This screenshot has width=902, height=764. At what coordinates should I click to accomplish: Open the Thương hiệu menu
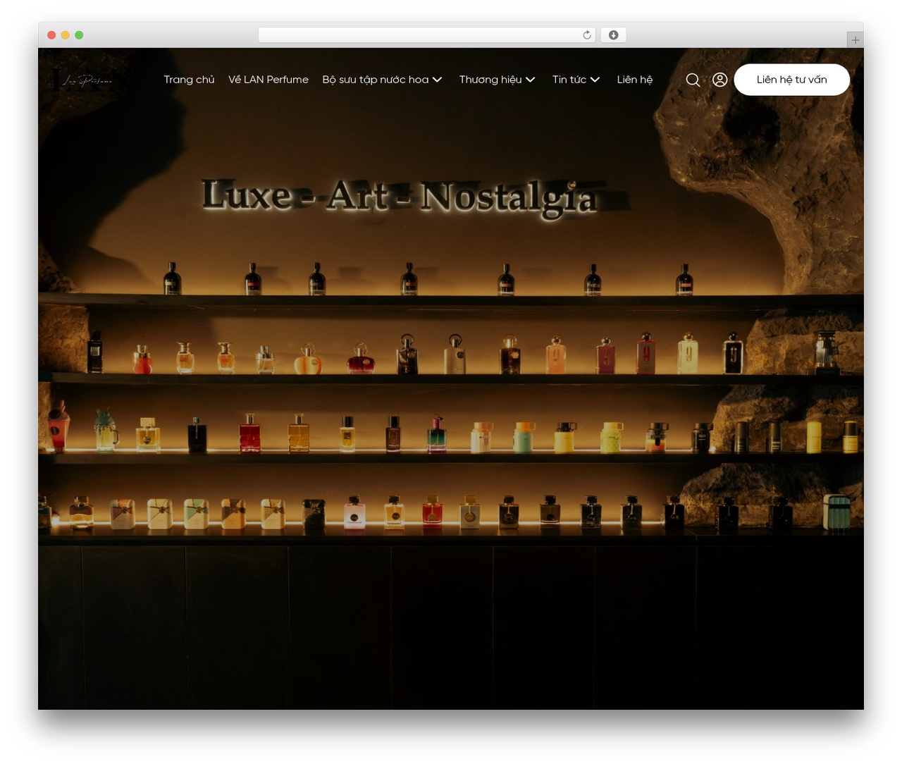coord(490,80)
